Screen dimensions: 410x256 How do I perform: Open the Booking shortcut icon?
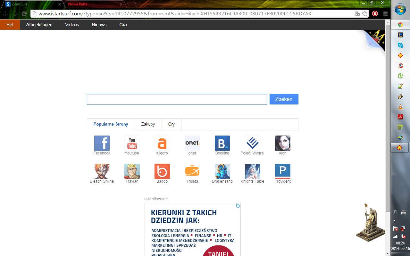222,143
